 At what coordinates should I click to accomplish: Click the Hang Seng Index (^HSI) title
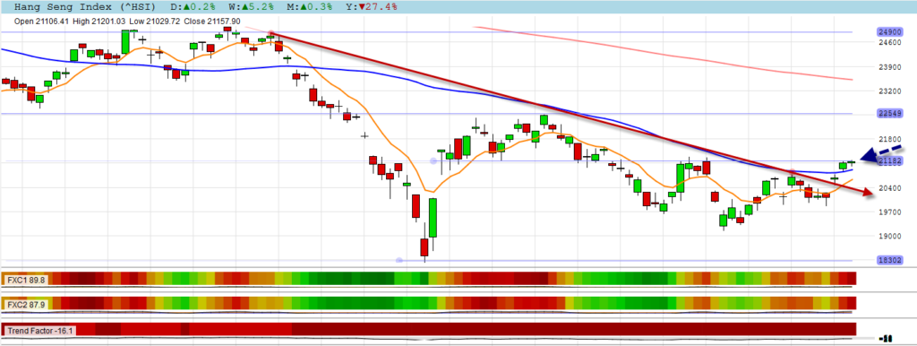84,7
